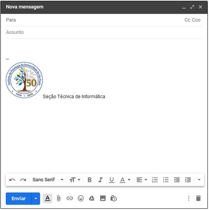Send the message with Enviar
This screenshot has height=210, width=209.
click(x=19, y=199)
